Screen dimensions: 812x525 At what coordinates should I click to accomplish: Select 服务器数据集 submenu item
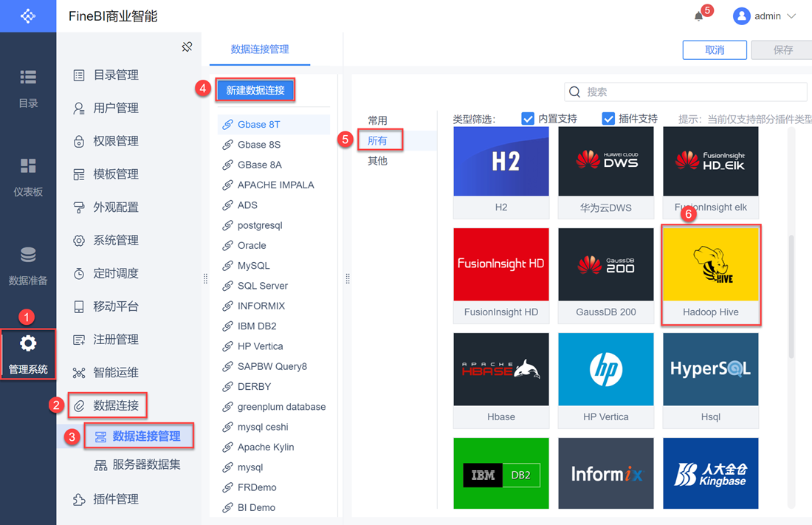click(x=137, y=464)
